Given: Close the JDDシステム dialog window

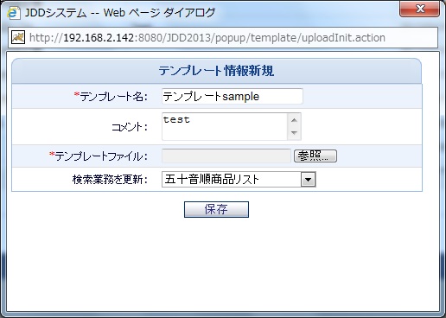Looking at the screenshot, I should tap(419, 9).
